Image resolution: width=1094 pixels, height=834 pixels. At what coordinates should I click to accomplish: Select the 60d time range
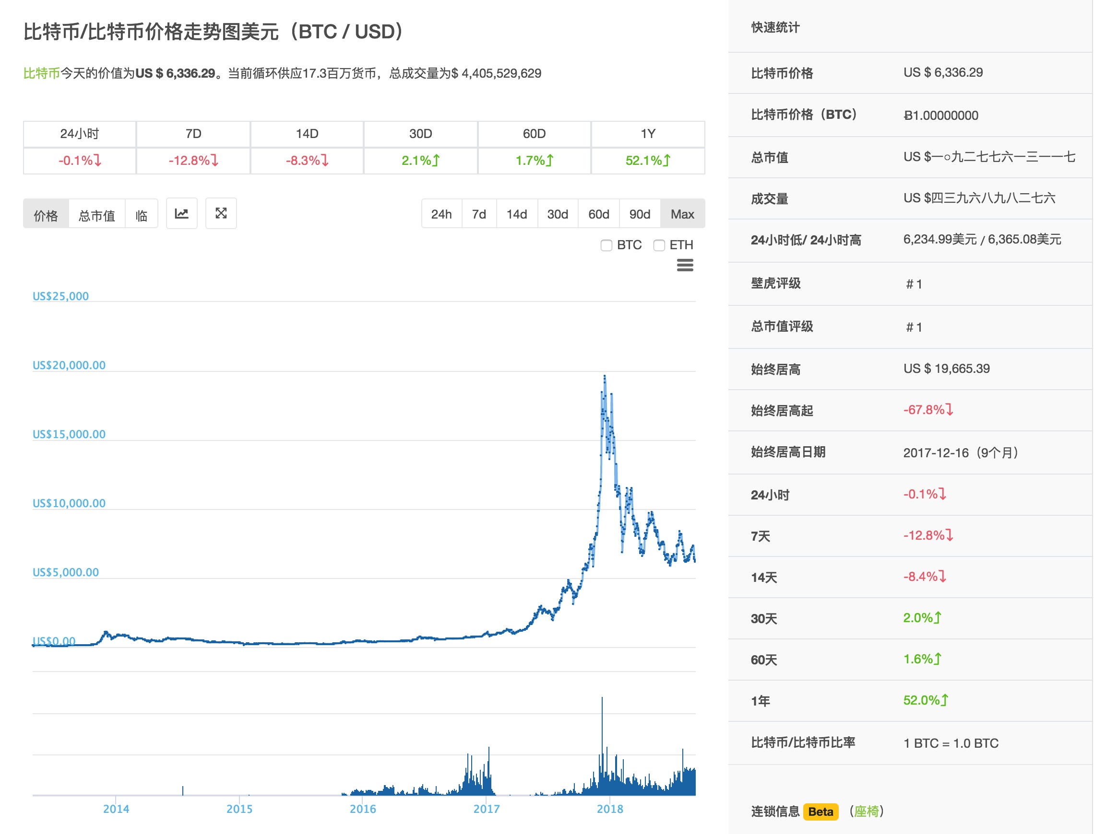click(599, 214)
